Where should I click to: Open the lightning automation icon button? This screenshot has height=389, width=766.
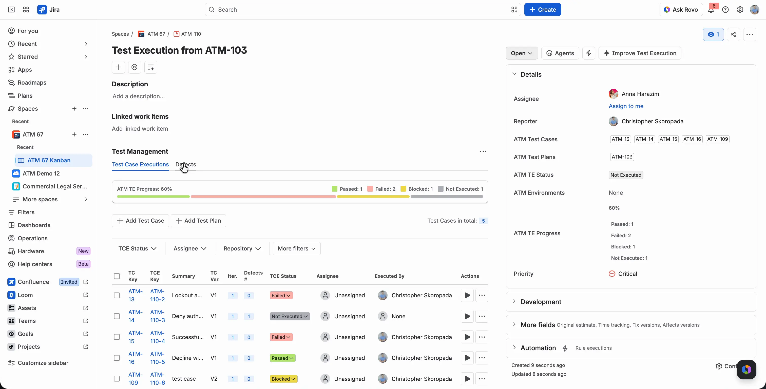click(x=588, y=53)
